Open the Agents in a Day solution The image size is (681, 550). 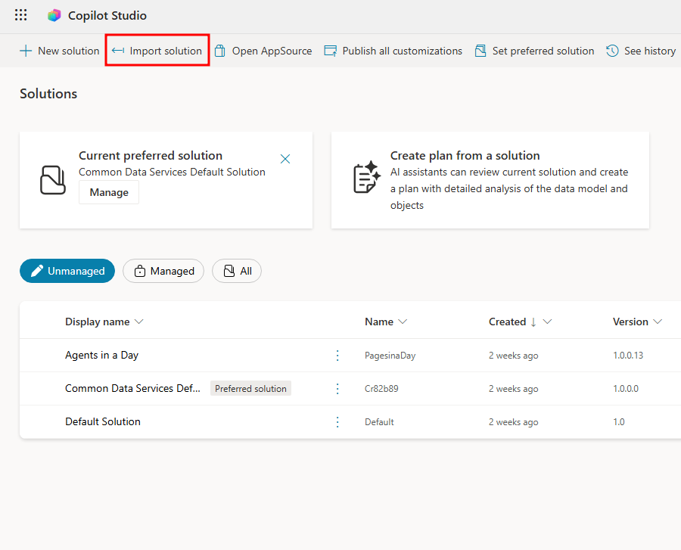pos(101,355)
